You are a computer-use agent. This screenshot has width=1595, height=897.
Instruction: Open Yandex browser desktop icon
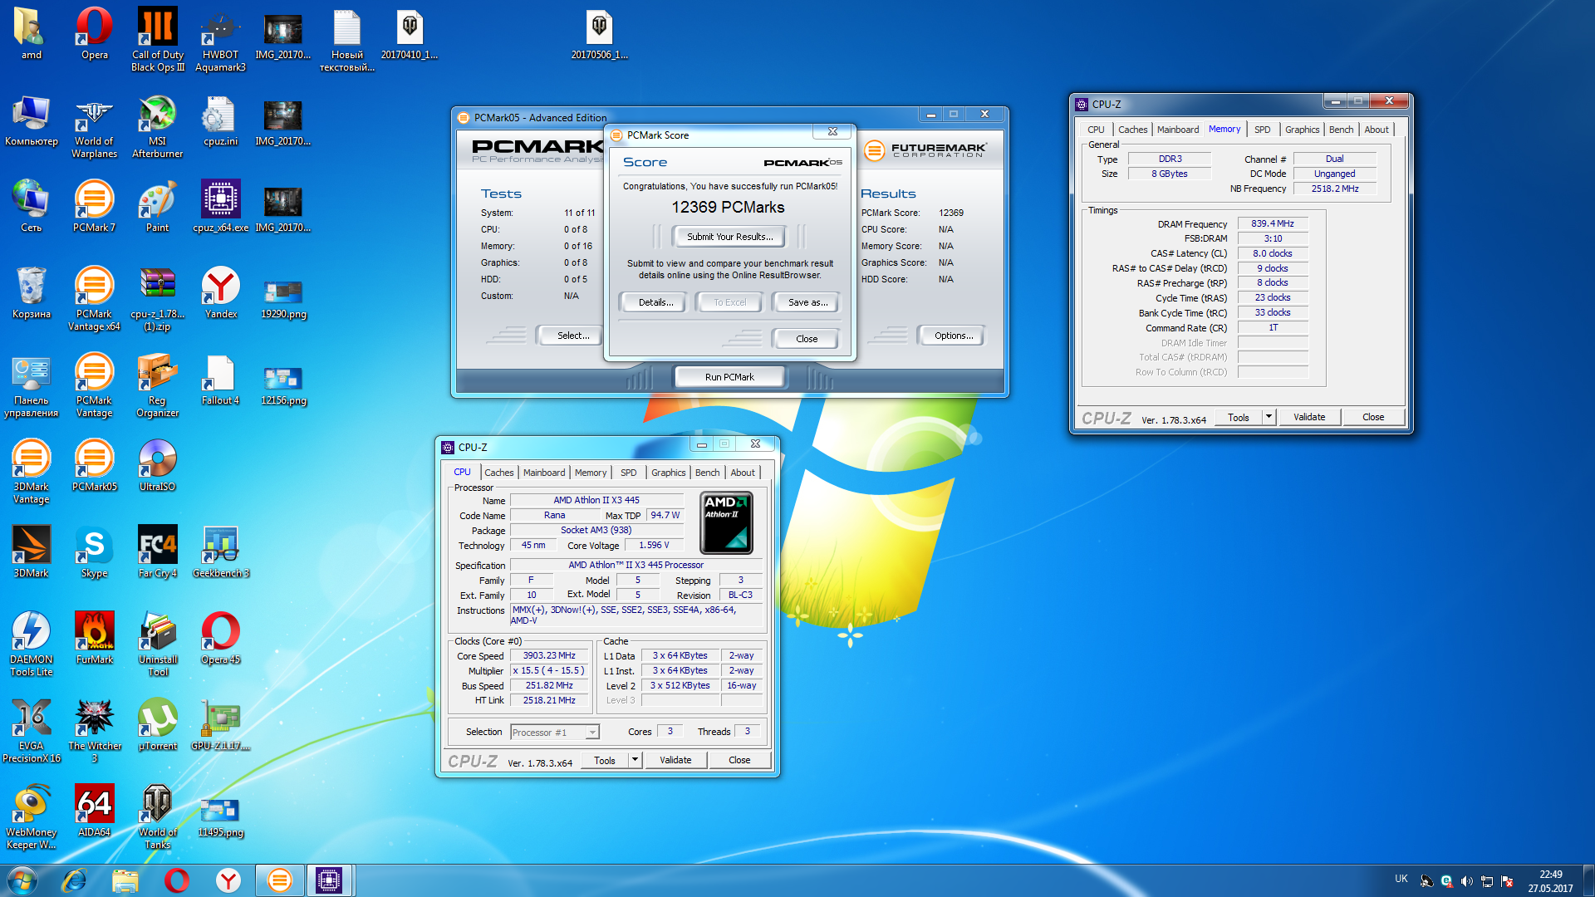pyautogui.click(x=220, y=292)
